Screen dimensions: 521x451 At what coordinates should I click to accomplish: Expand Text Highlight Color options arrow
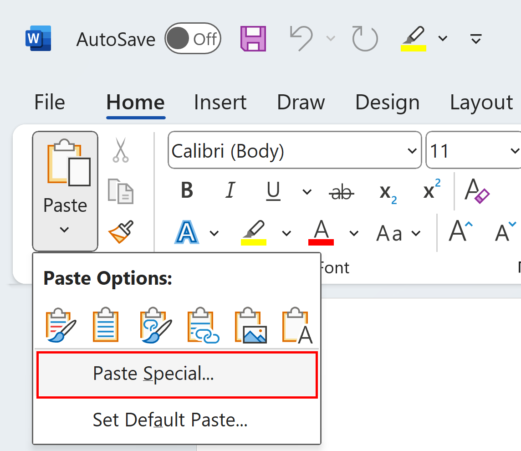pyautogui.click(x=286, y=233)
